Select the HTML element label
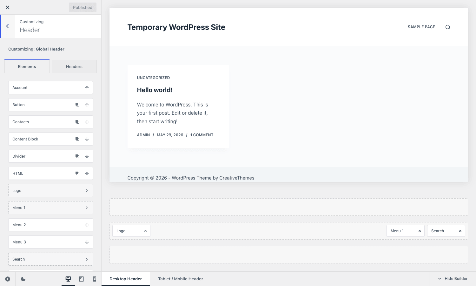Screen dimensions: 476x286 pyautogui.click(x=18, y=174)
